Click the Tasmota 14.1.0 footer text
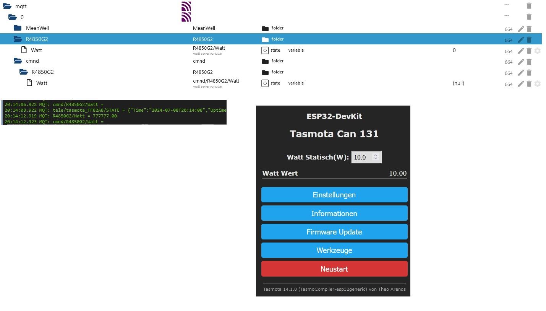The image size is (546, 311). coord(334,289)
